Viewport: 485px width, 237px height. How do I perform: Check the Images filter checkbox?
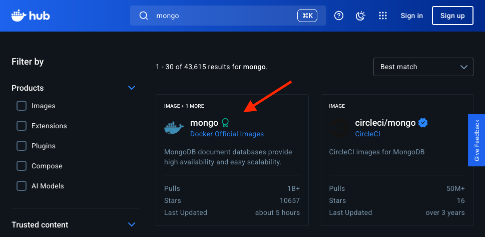[x=22, y=106]
